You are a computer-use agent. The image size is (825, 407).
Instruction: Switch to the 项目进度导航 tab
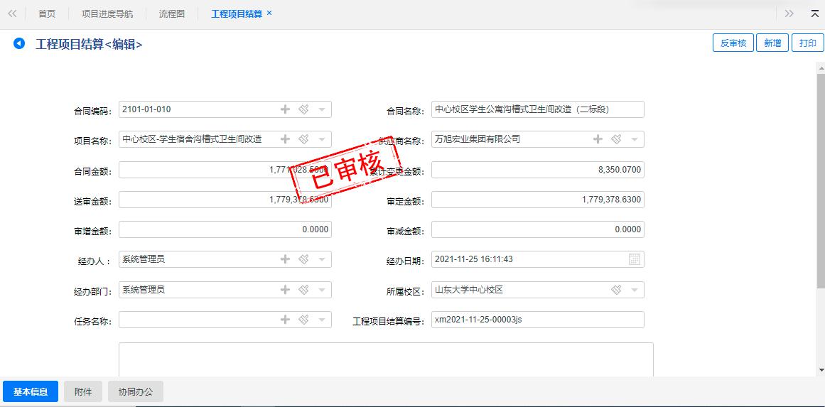(107, 14)
